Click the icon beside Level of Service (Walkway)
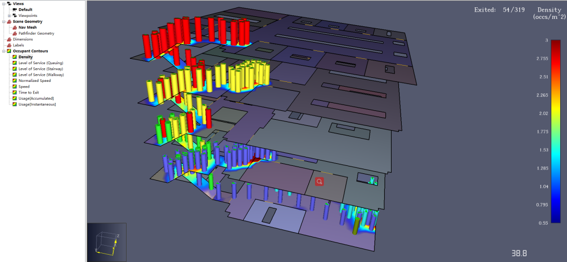This screenshot has height=262, width=567. pos(15,75)
